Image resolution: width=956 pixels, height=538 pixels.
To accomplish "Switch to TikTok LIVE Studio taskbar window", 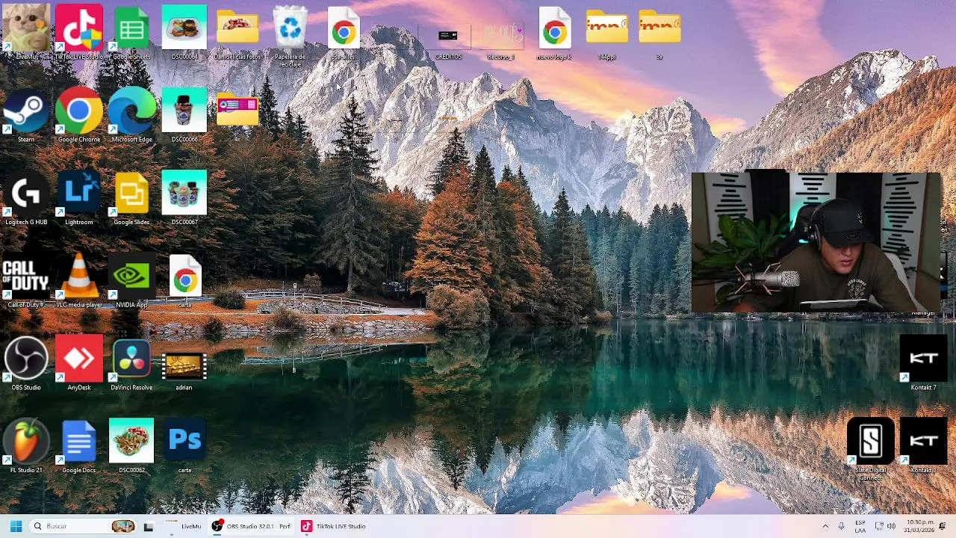I will [x=334, y=526].
